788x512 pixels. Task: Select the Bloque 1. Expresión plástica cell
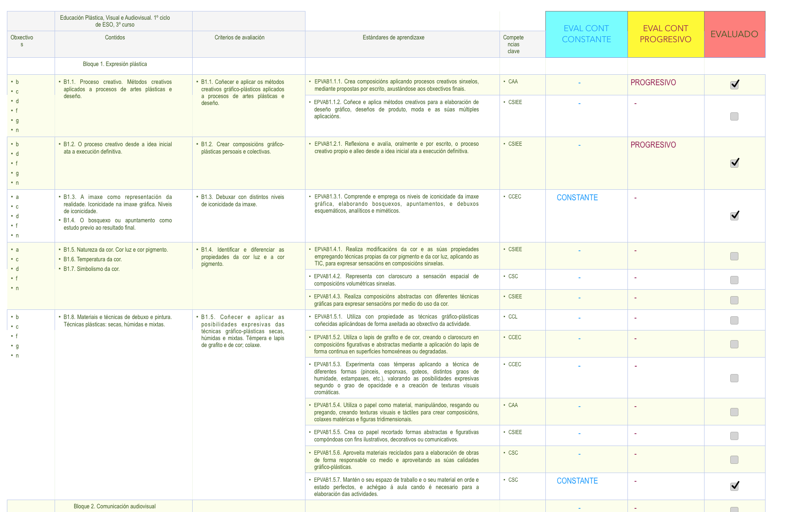(x=115, y=64)
